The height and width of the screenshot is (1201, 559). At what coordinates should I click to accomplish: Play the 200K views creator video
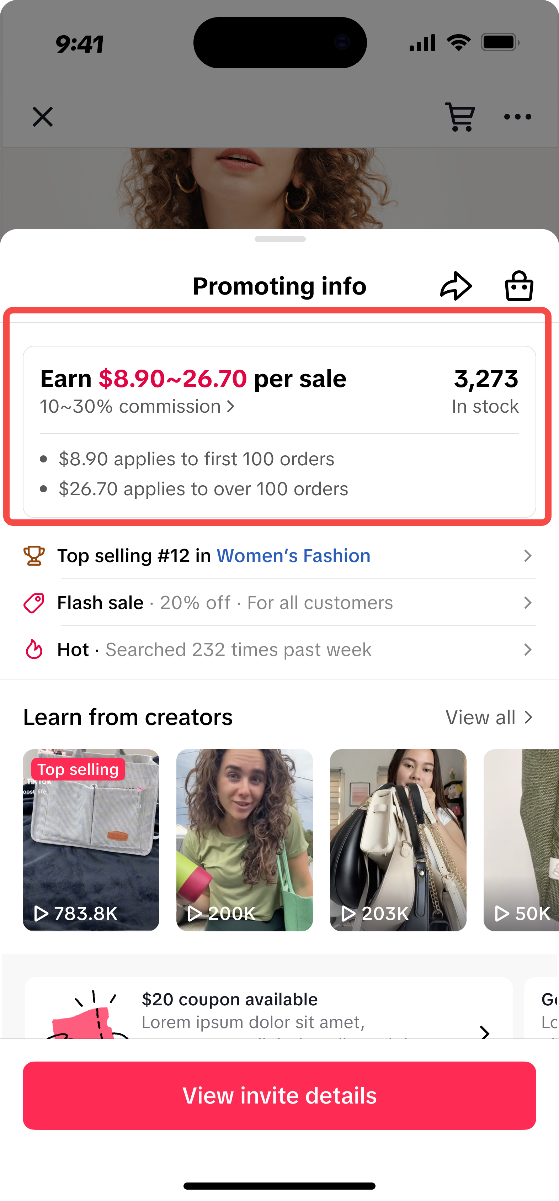(244, 840)
